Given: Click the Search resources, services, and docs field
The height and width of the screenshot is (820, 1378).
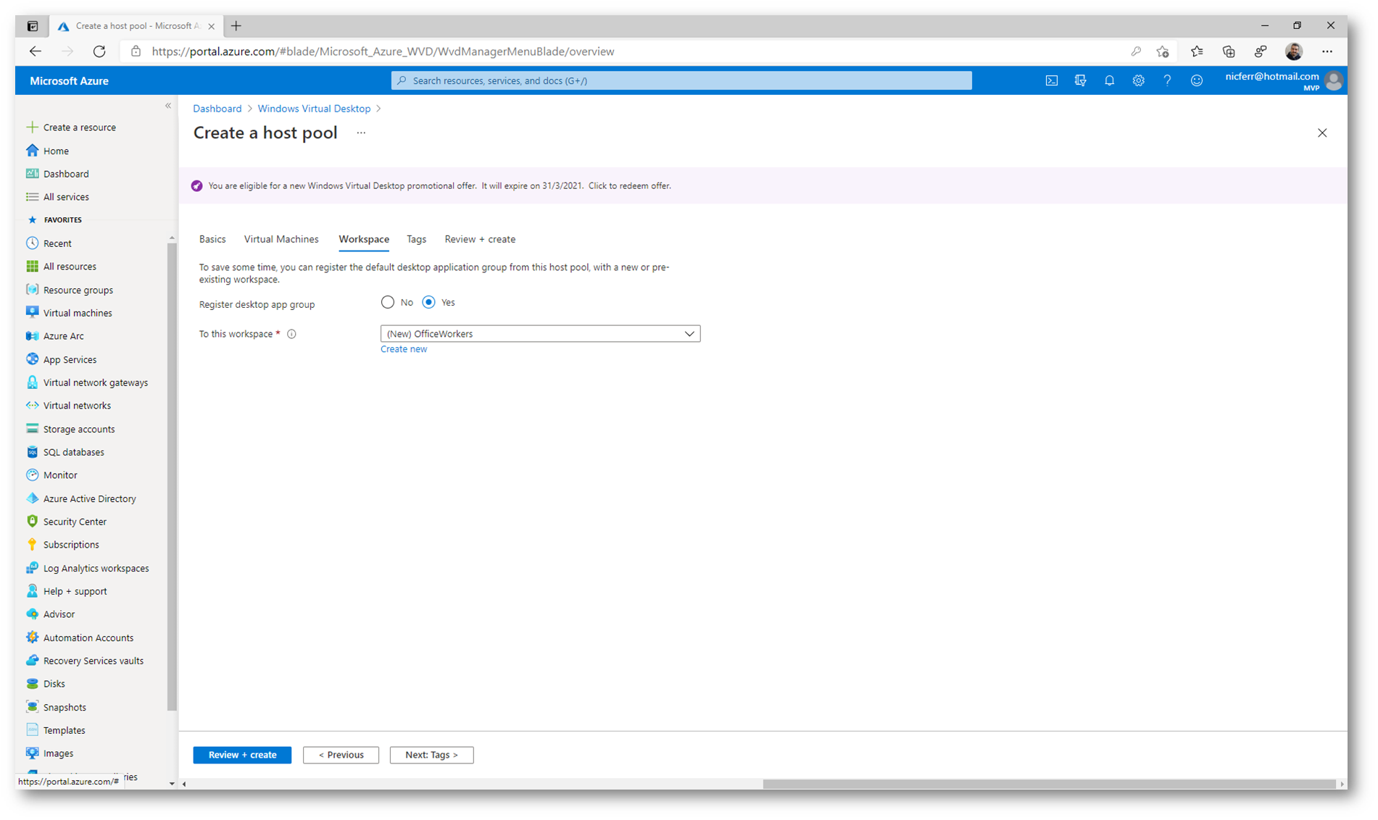Looking at the screenshot, I should pos(681,80).
